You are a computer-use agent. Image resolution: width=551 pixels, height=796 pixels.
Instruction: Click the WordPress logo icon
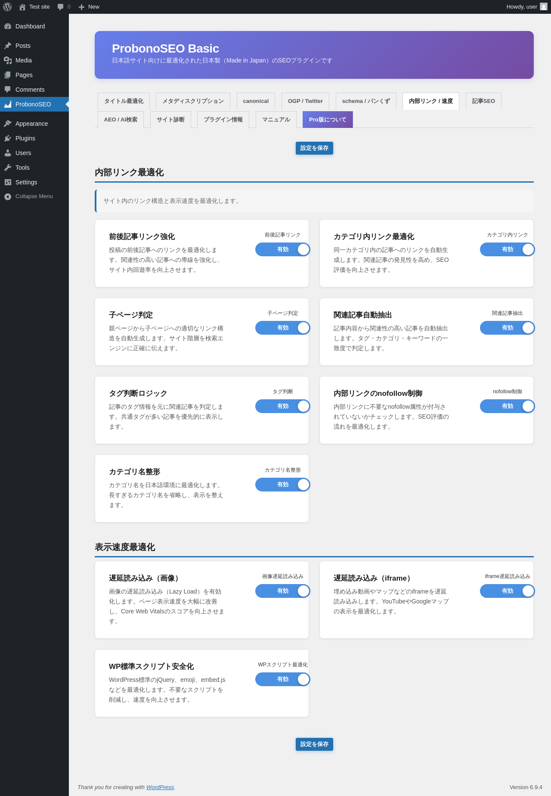7,7
